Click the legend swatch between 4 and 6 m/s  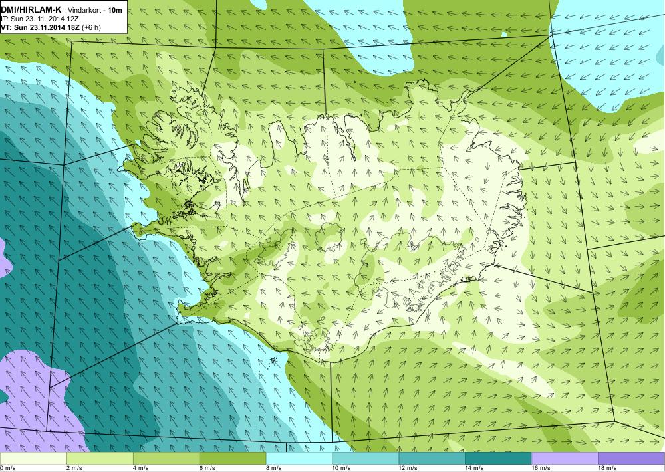coord(166,459)
